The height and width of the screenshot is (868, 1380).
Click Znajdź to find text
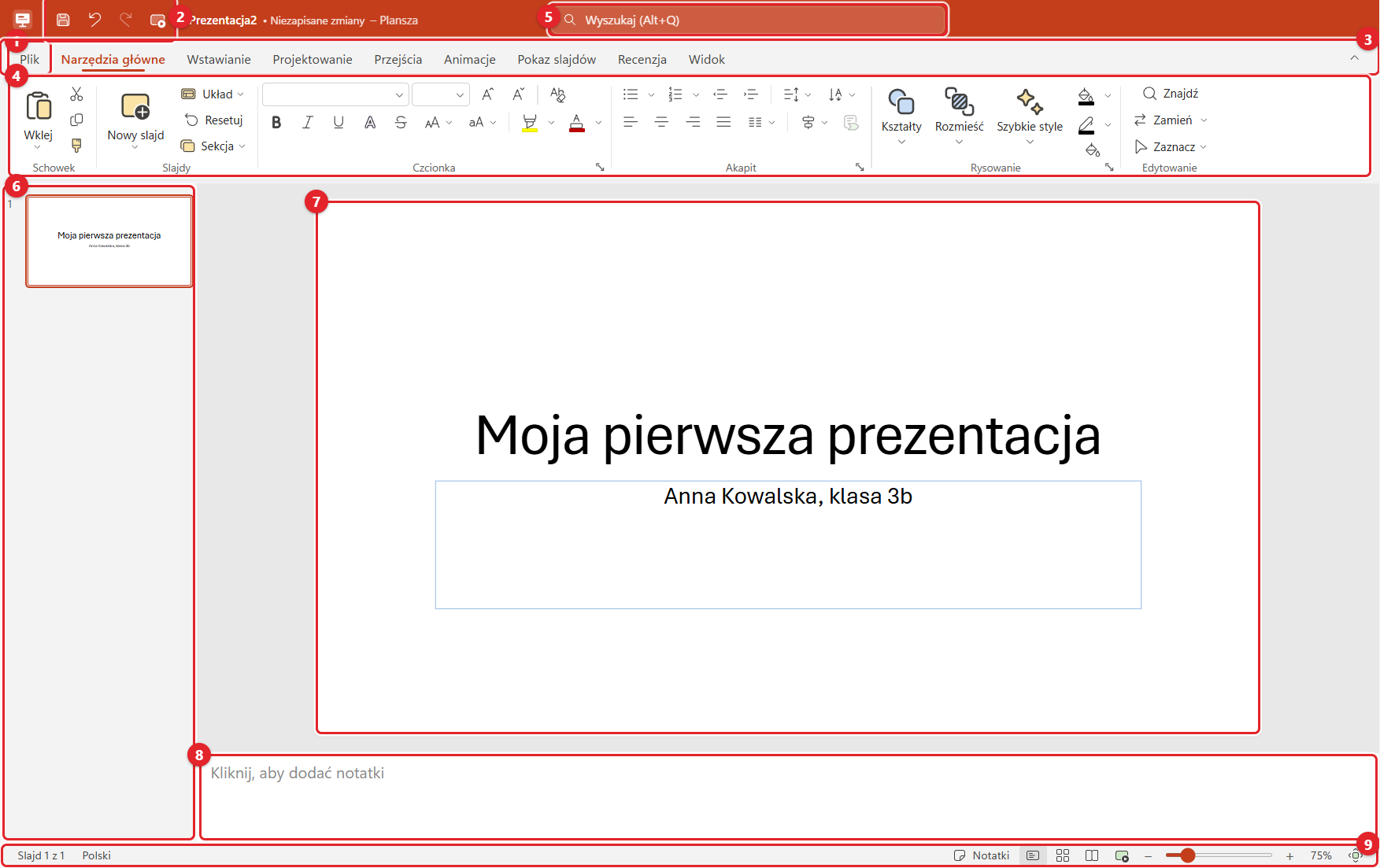coord(1171,94)
